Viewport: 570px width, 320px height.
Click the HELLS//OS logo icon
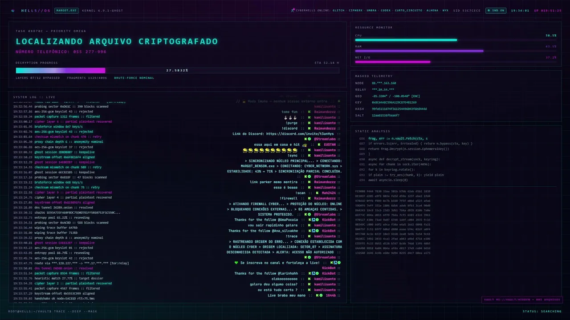tap(13, 10)
